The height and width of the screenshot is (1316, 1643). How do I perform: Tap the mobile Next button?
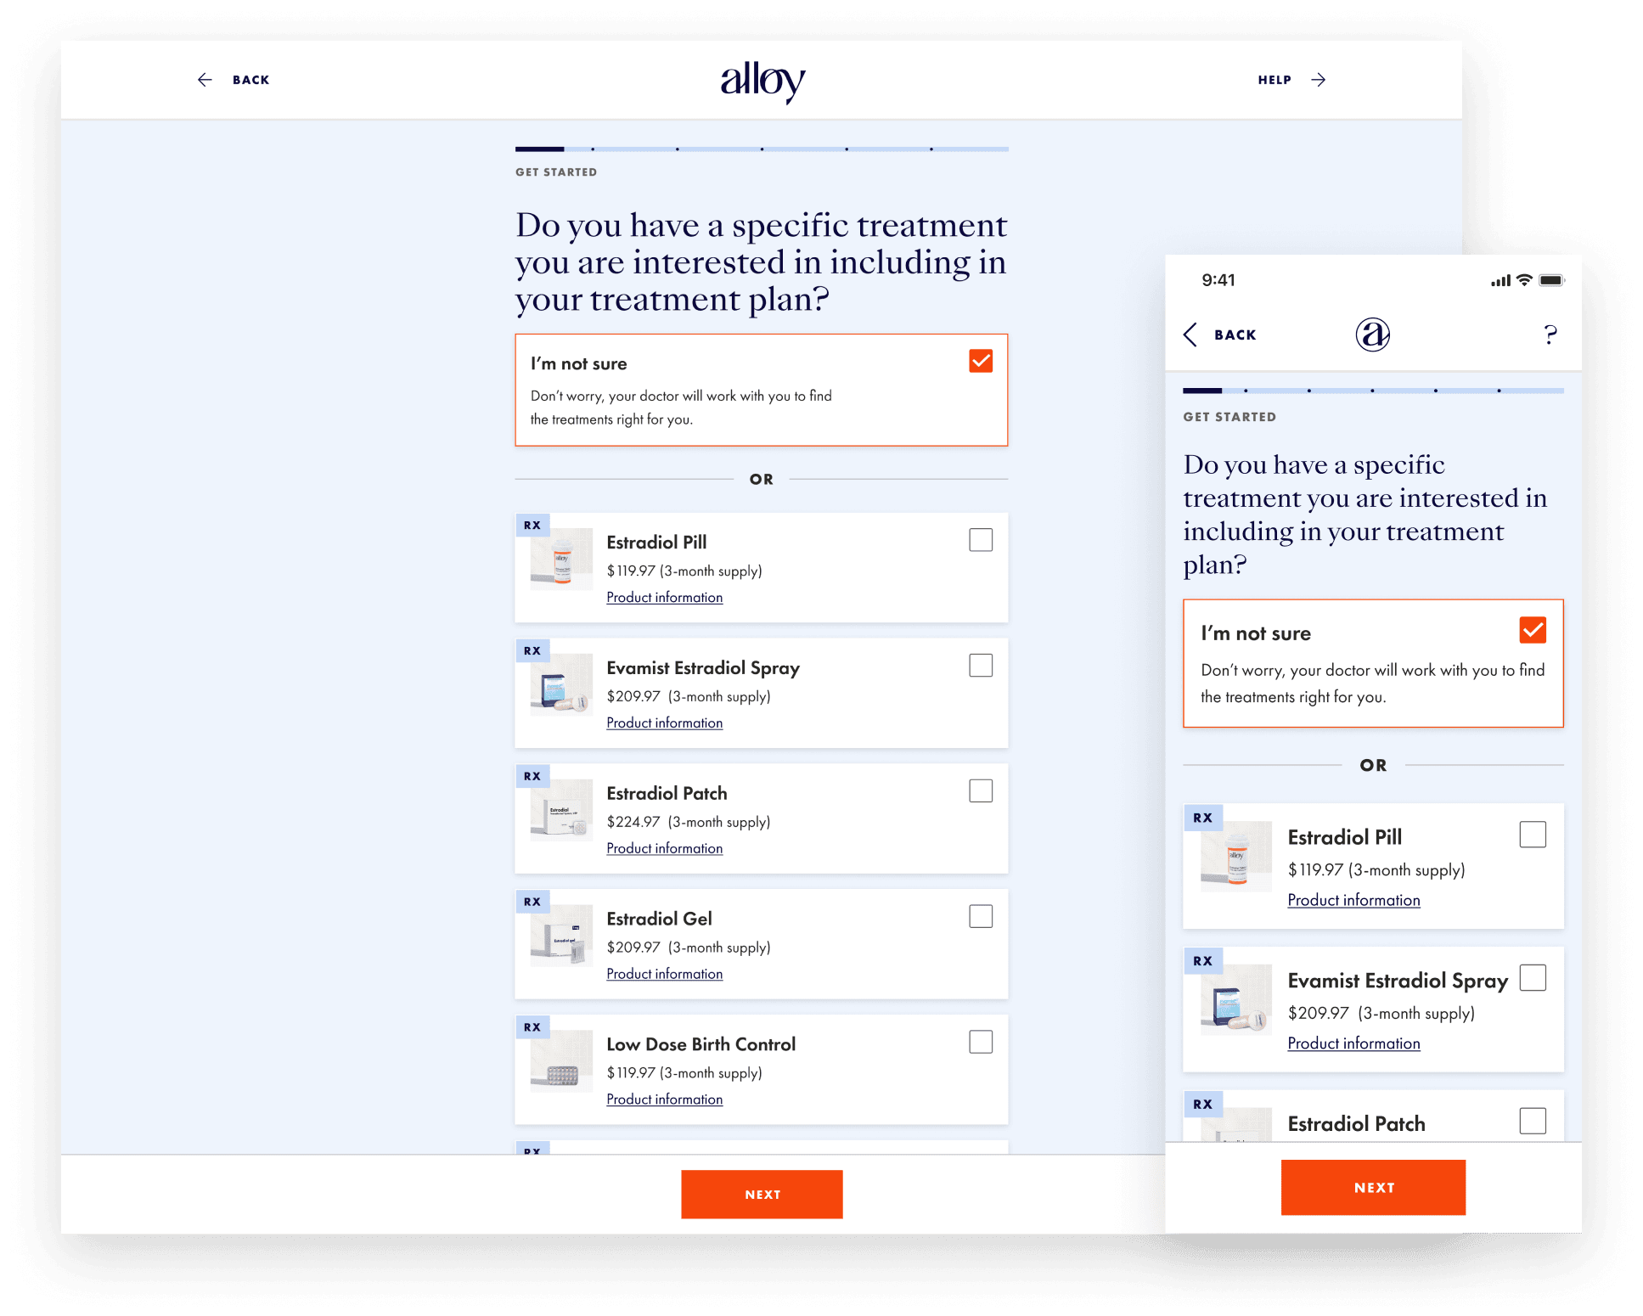[1373, 1188]
